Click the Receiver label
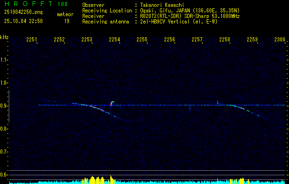Image resolution: width=289 pixels, height=184 pixels. point(93,16)
